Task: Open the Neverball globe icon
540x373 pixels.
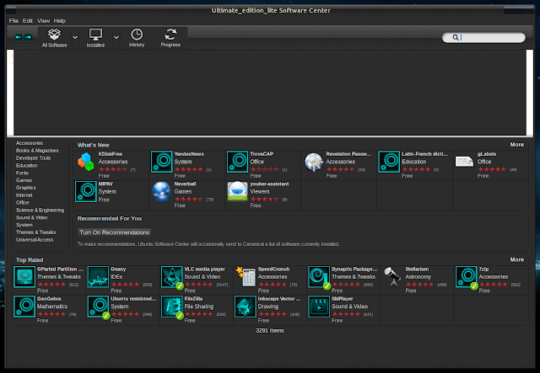Action: click(x=161, y=191)
